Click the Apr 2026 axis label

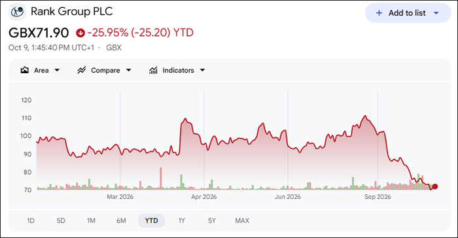pos(204,197)
